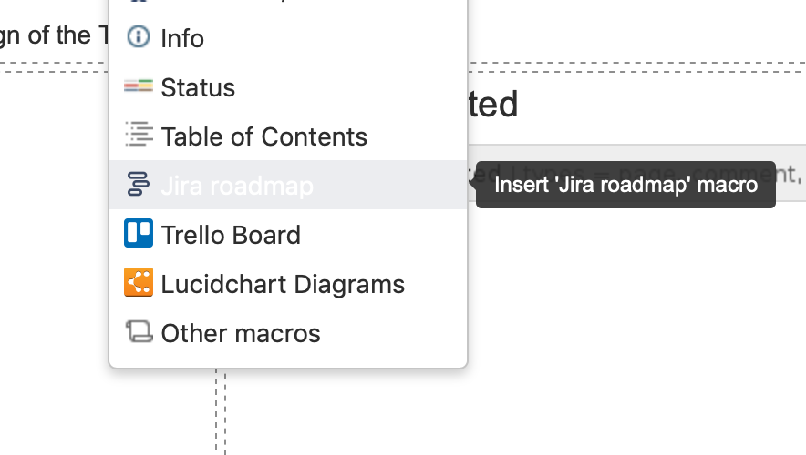Click the colored Status lozenge icon
Screen dimensions: 806x455
click(139, 86)
